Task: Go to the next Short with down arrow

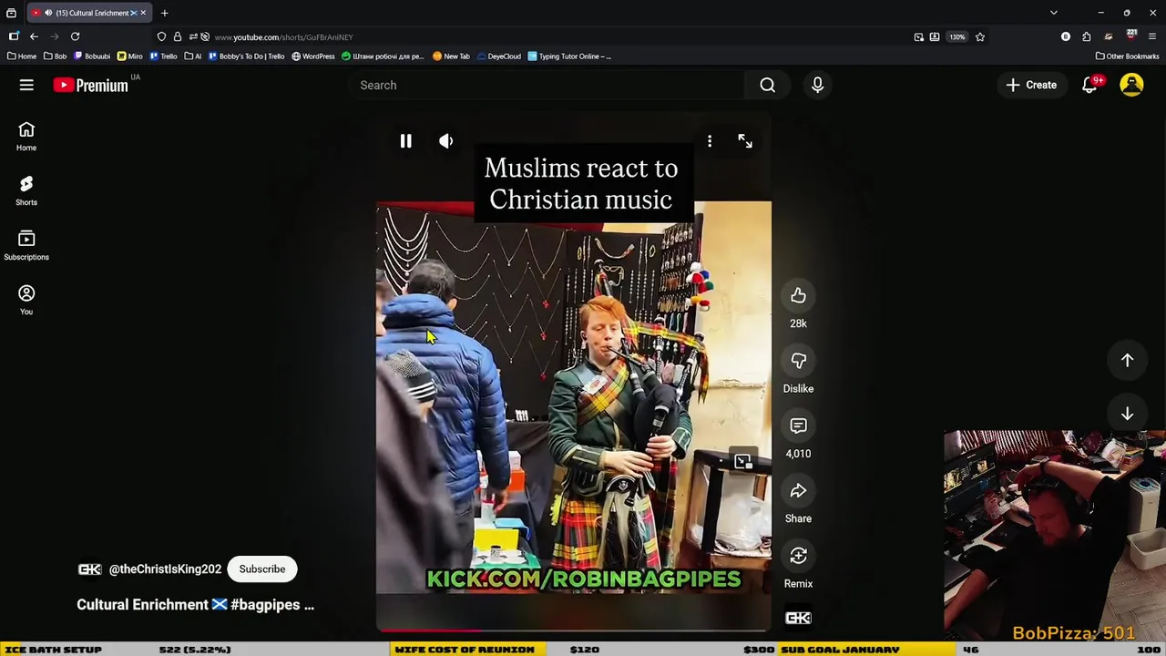Action: [1127, 414]
